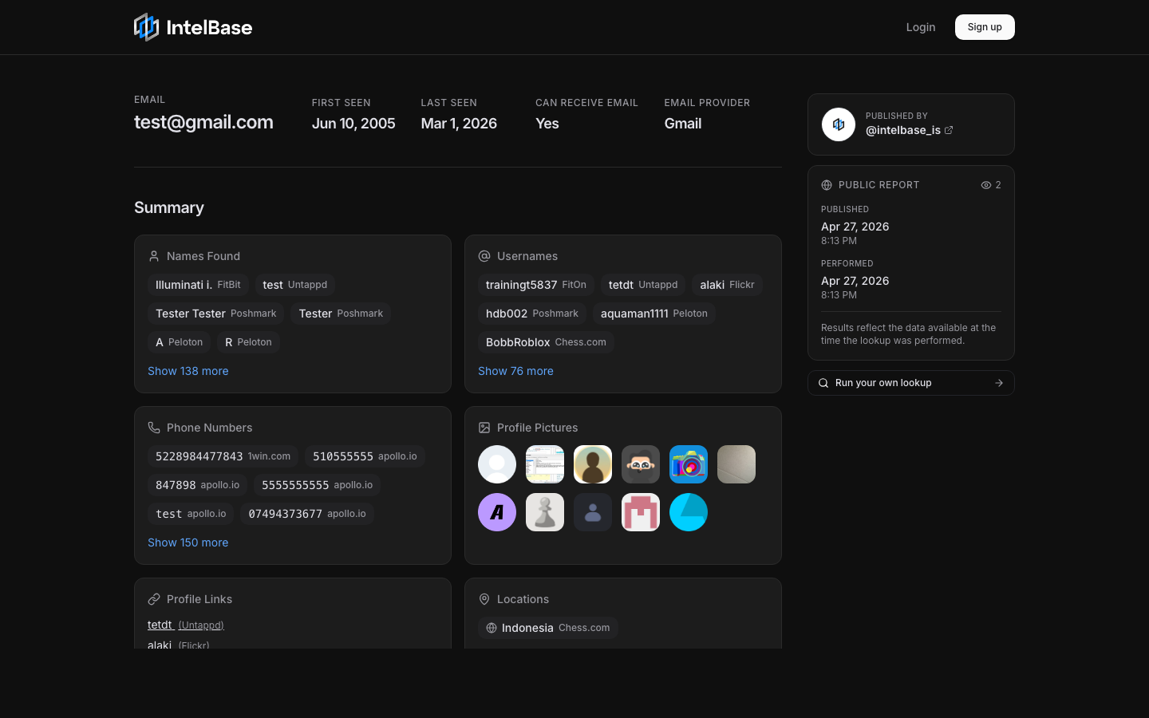The width and height of the screenshot is (1149, 718).
Task: Click the 5555555555 apollo.io phone chip
Action: pyautogui.click(x=318, y=485)
